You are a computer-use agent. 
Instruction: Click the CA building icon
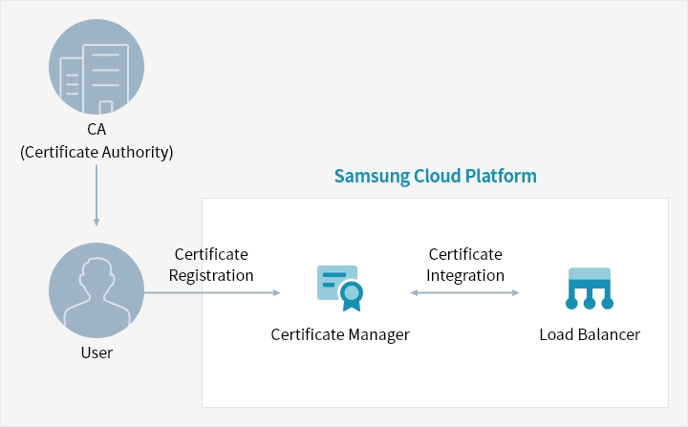coord(97,67)
